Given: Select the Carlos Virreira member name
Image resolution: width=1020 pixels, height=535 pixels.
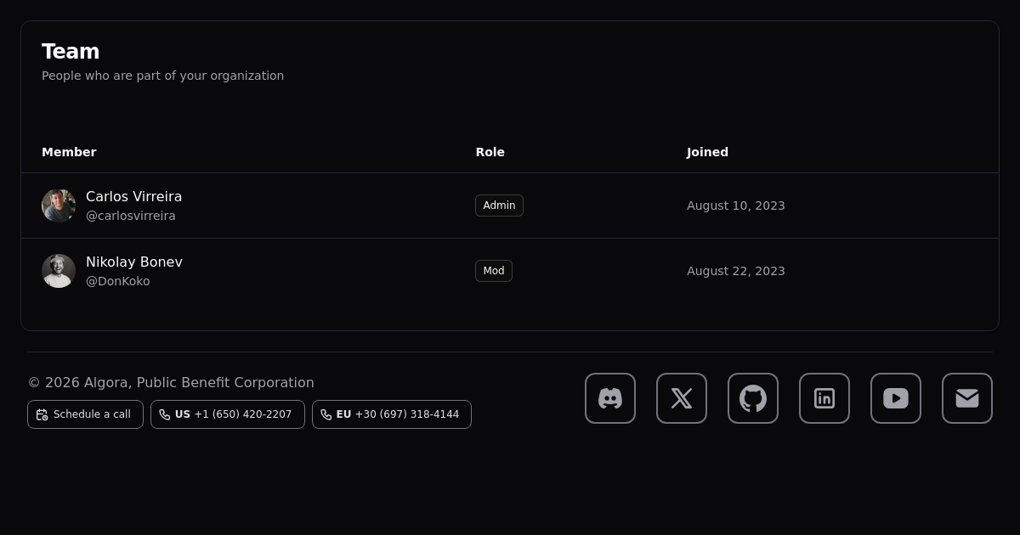Looking at the screenshot, I should pyautogui.click(x=133, y=196).
